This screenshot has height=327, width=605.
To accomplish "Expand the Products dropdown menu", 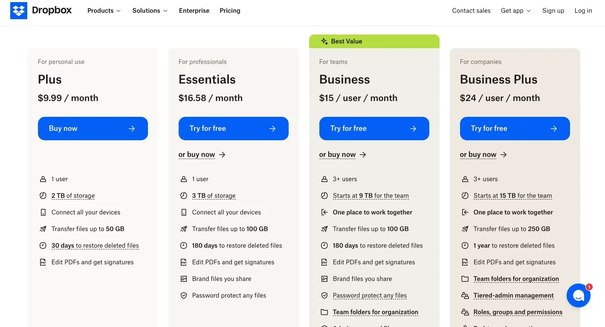I will click(x=104, y=11).
